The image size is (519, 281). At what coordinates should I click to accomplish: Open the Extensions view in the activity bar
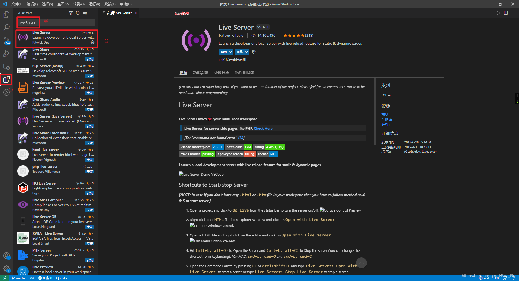click(6, 79)
